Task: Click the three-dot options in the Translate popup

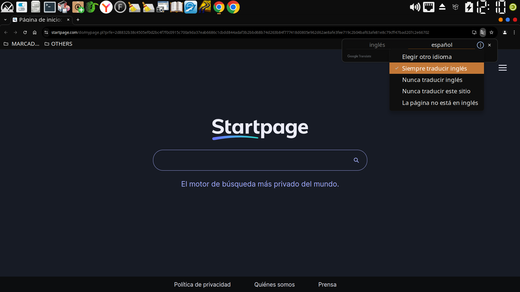Action: click(480, 45)
